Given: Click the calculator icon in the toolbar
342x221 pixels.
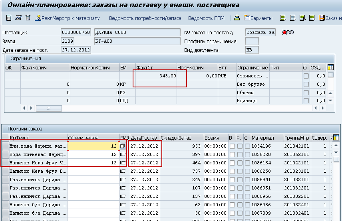Looking at the screenshot, I should tap(8, 18).
